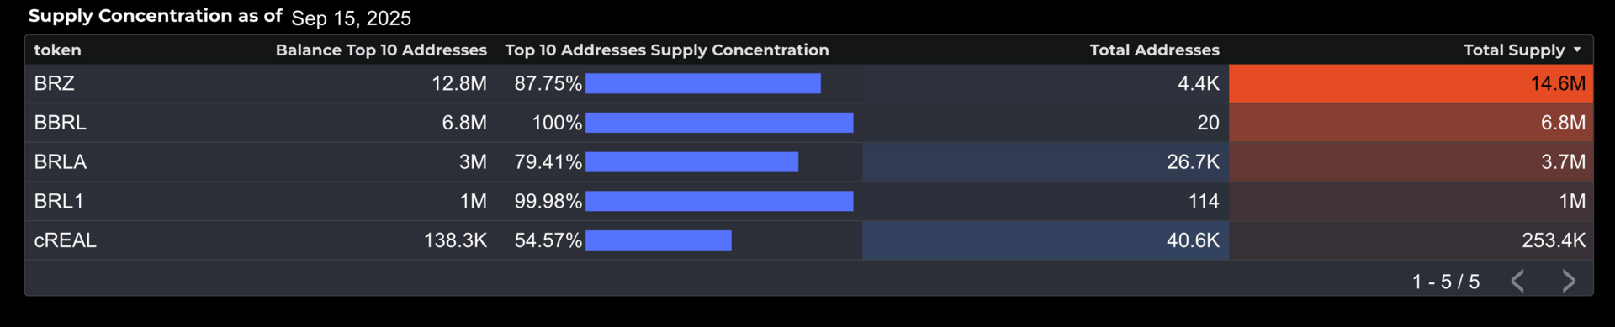Click the Sep 15, 2025 date text
The image size is (1615, 327).
coord(351,18)
